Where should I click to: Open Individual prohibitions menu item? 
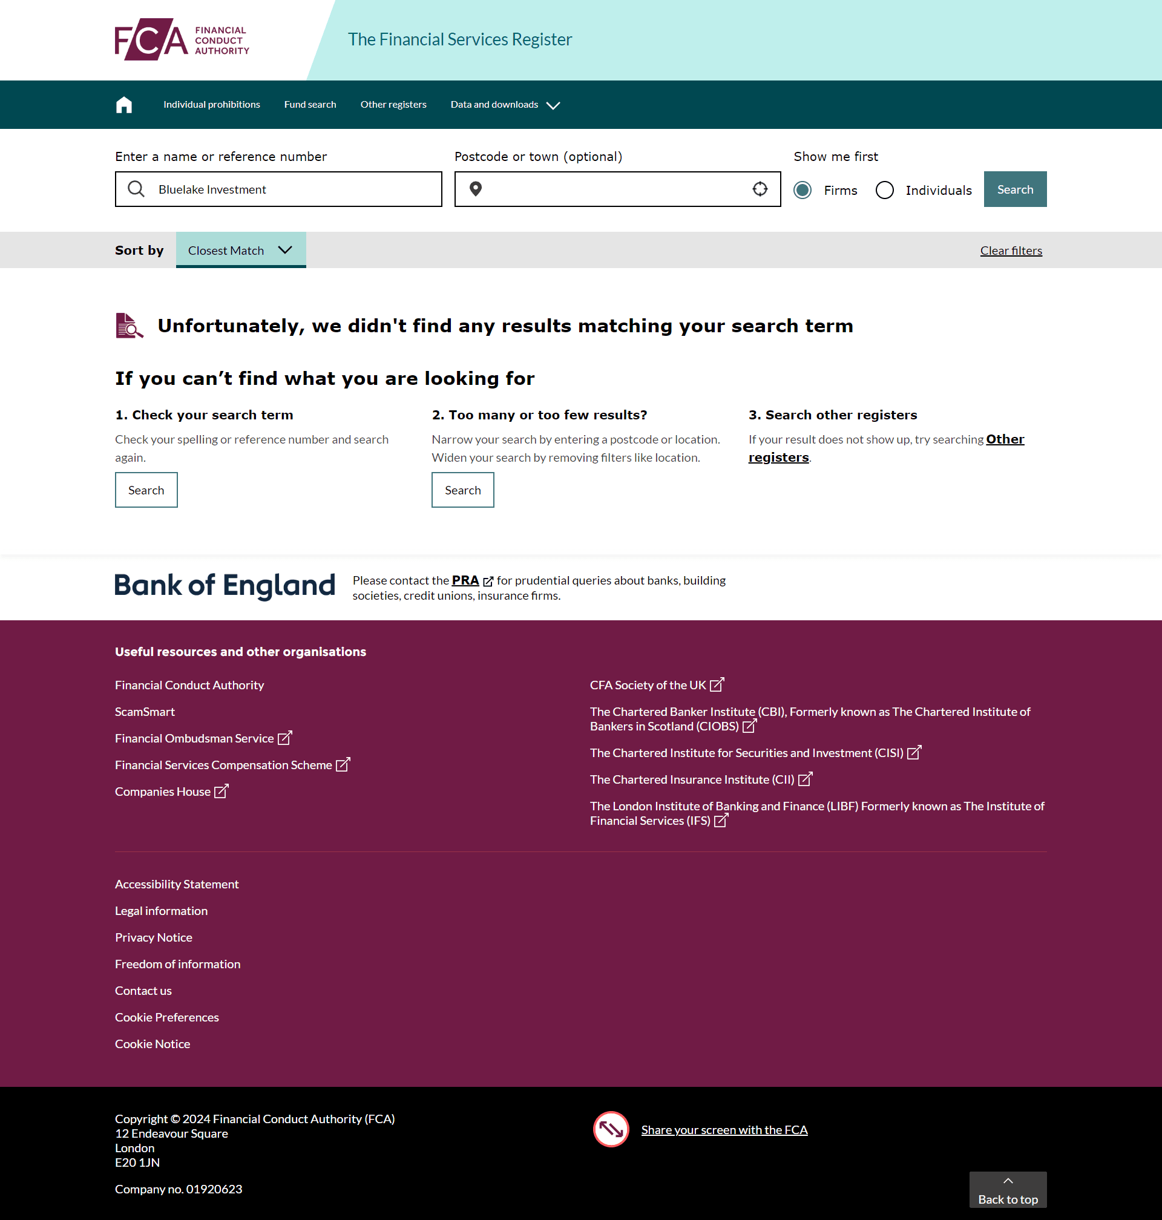[x=211, y=103]
